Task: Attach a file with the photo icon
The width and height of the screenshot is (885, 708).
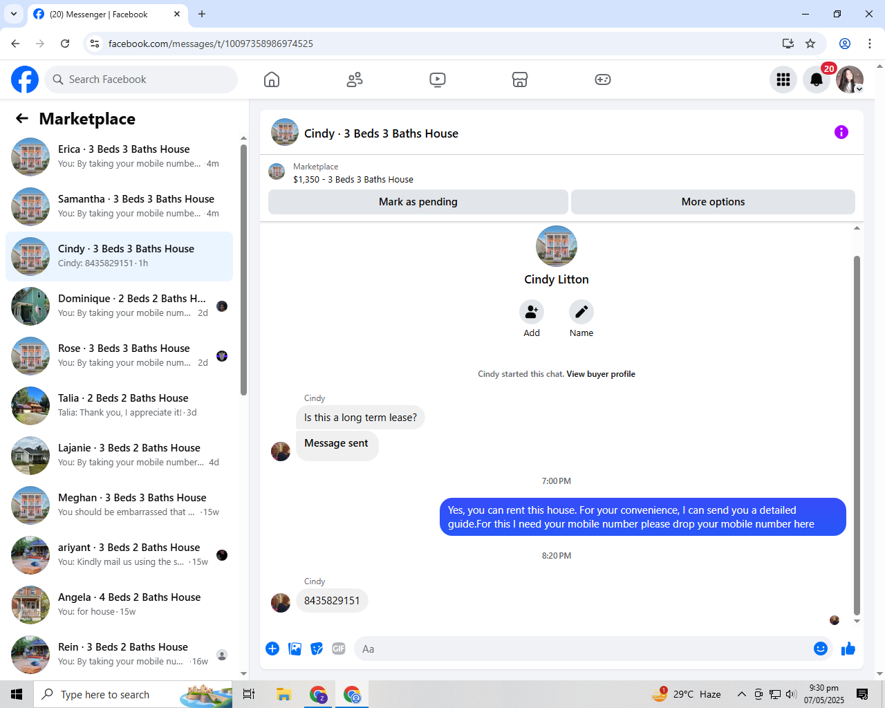Action: pos(295,649)
